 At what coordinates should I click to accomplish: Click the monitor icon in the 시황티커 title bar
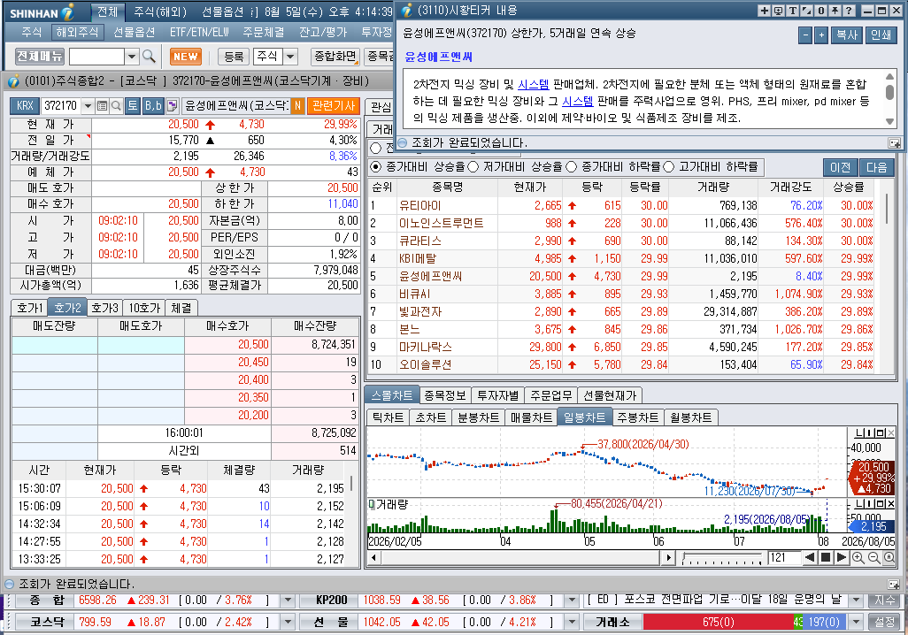click(x=778, y=11)
